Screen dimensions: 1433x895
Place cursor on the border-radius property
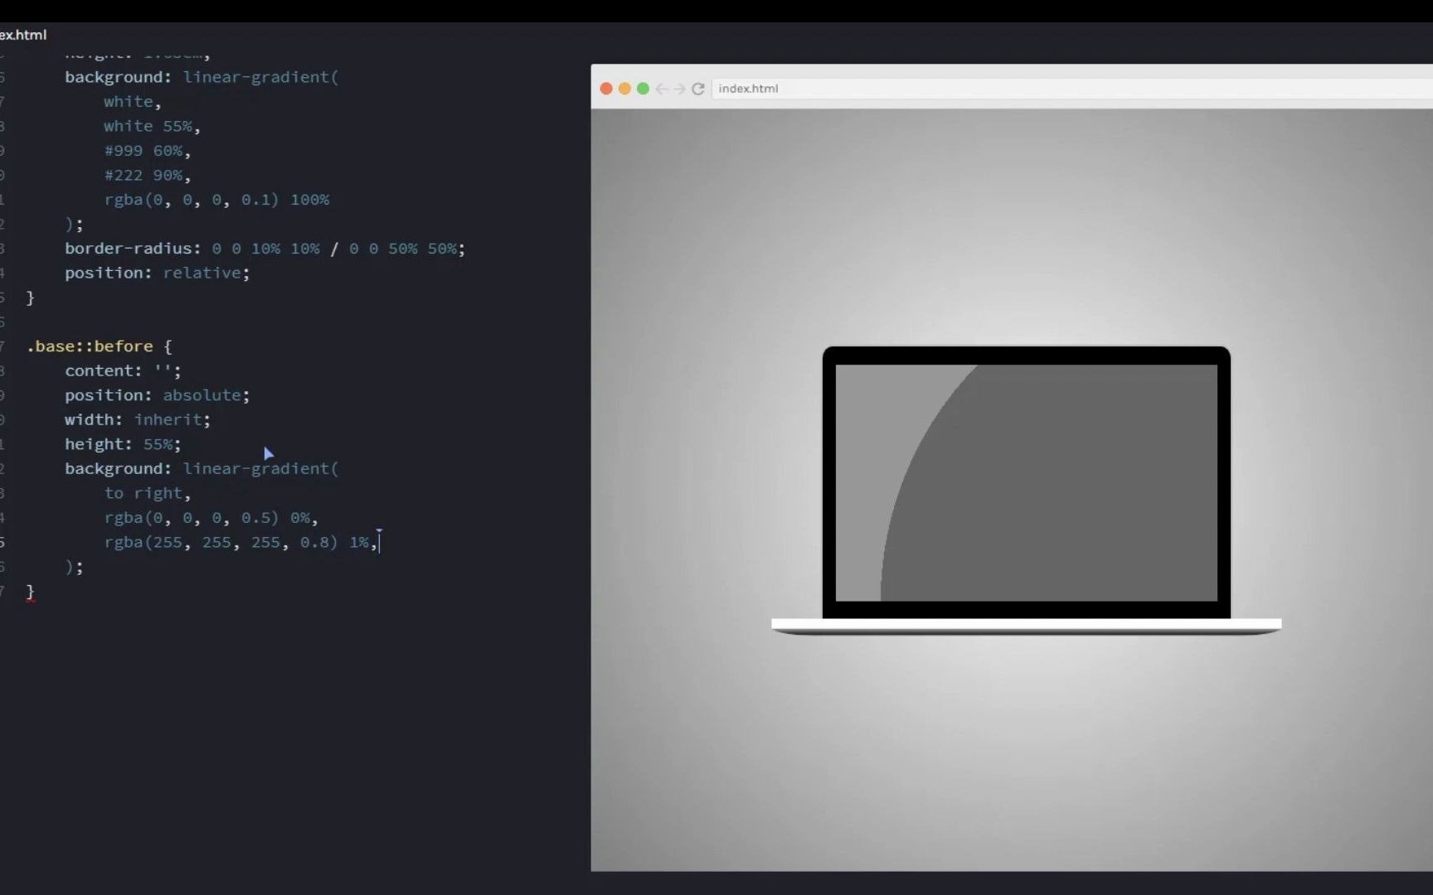[131, 249]
